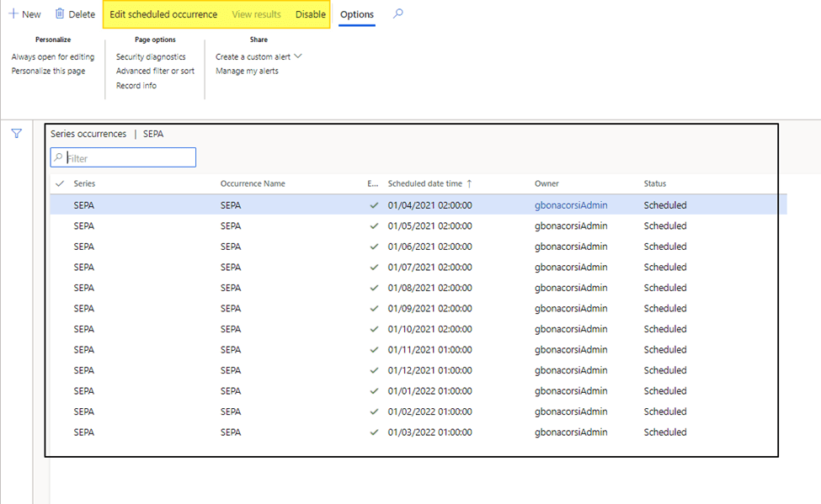Click the Disable action
This screenshot has width=821, height=504.
click(310, 14)
